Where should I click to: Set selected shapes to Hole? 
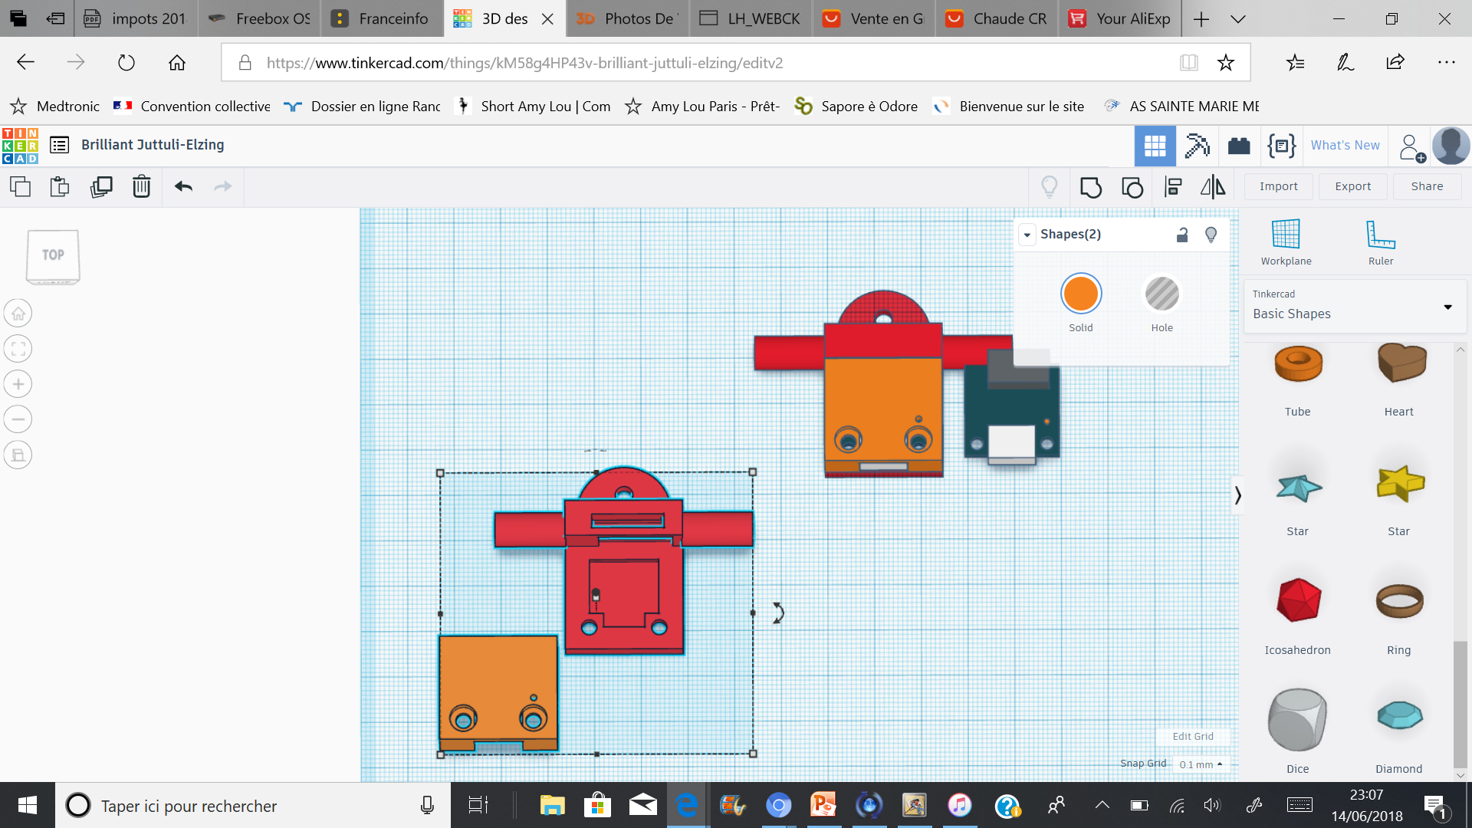coord(1161,294)
